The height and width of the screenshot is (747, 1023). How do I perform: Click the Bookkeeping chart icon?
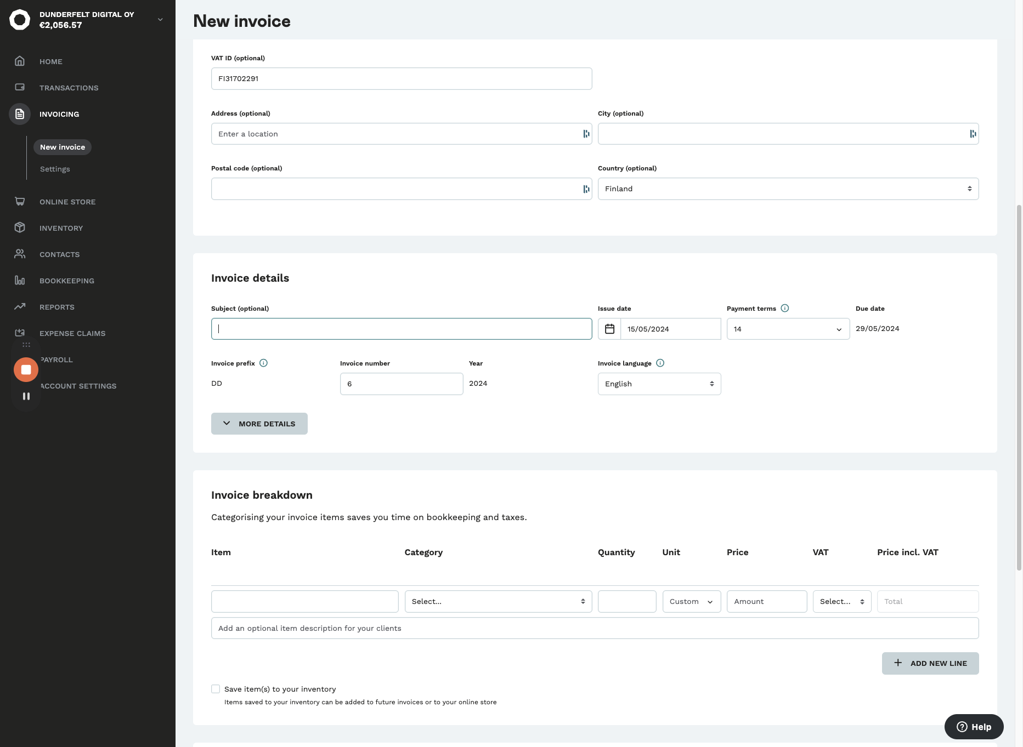click(x=20, y=280)
